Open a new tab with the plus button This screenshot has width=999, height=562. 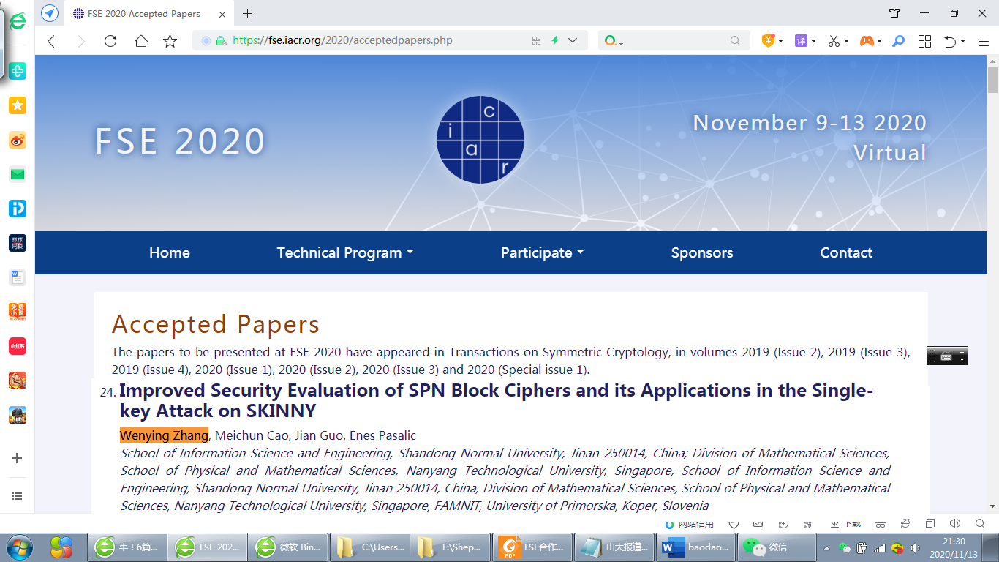248,13
